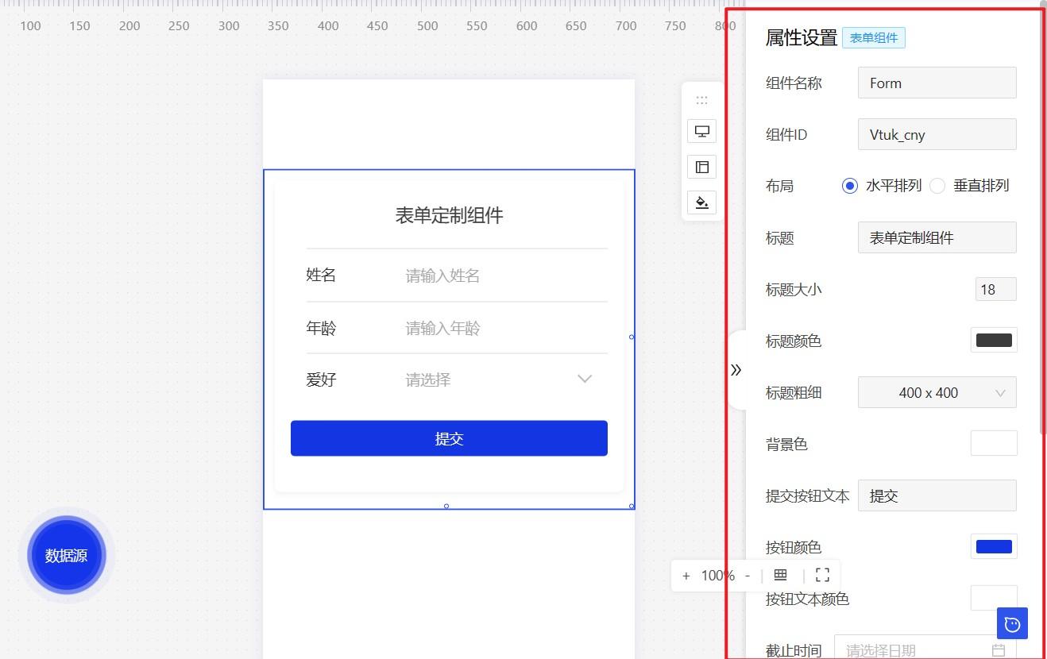Click the 表单组件 tag next to 属性设置
This screenshot has height=659, width=1047.
(x=874, y=37)
